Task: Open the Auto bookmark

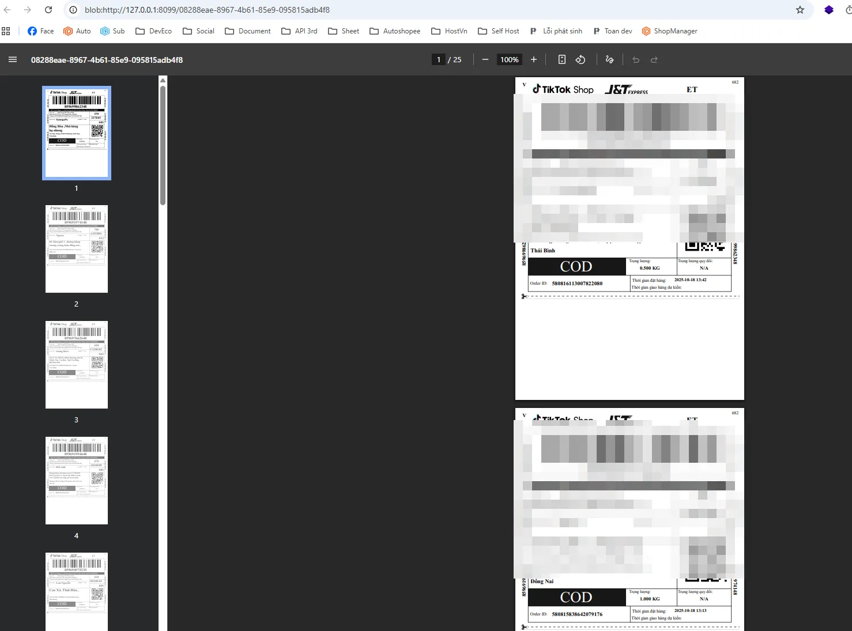Action: pyautogui.click(x=77, y=31)
